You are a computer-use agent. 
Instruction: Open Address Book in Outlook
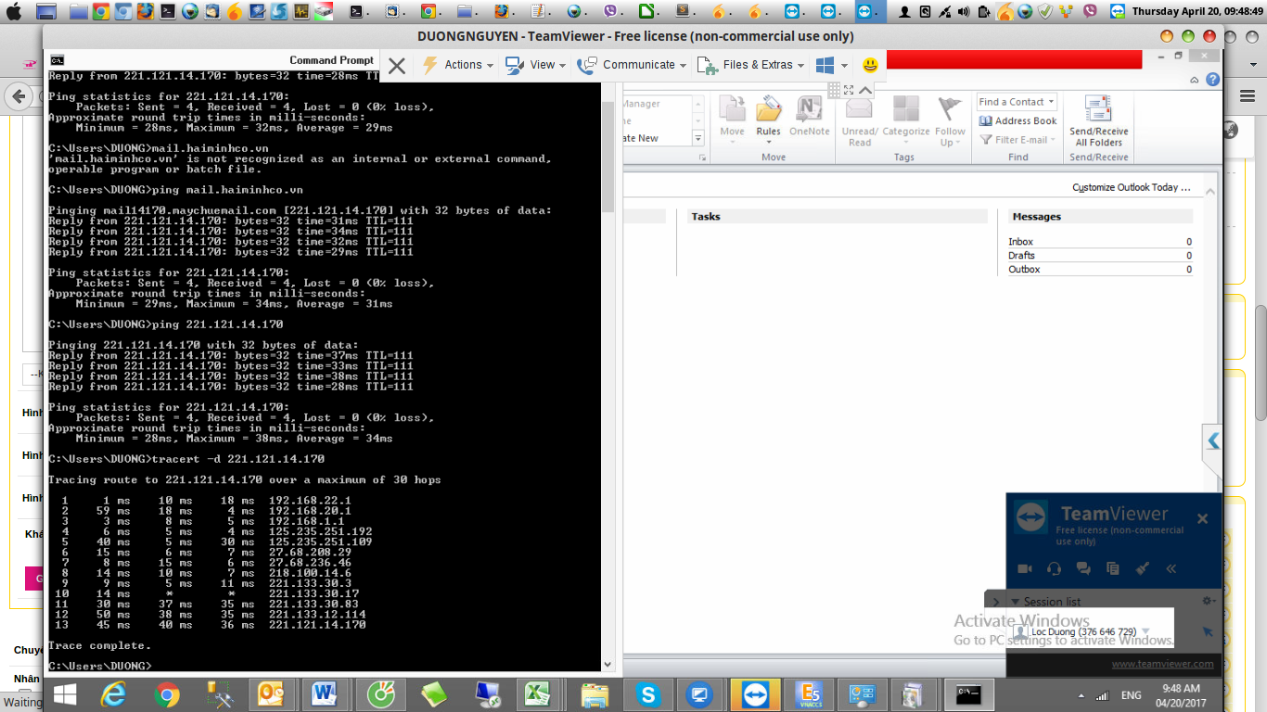(x=1018, y=121)
